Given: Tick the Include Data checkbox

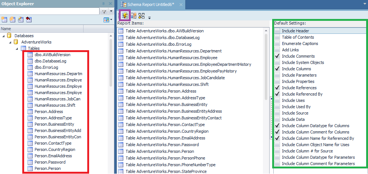Looking at the screenshot, I should point(277,119).
